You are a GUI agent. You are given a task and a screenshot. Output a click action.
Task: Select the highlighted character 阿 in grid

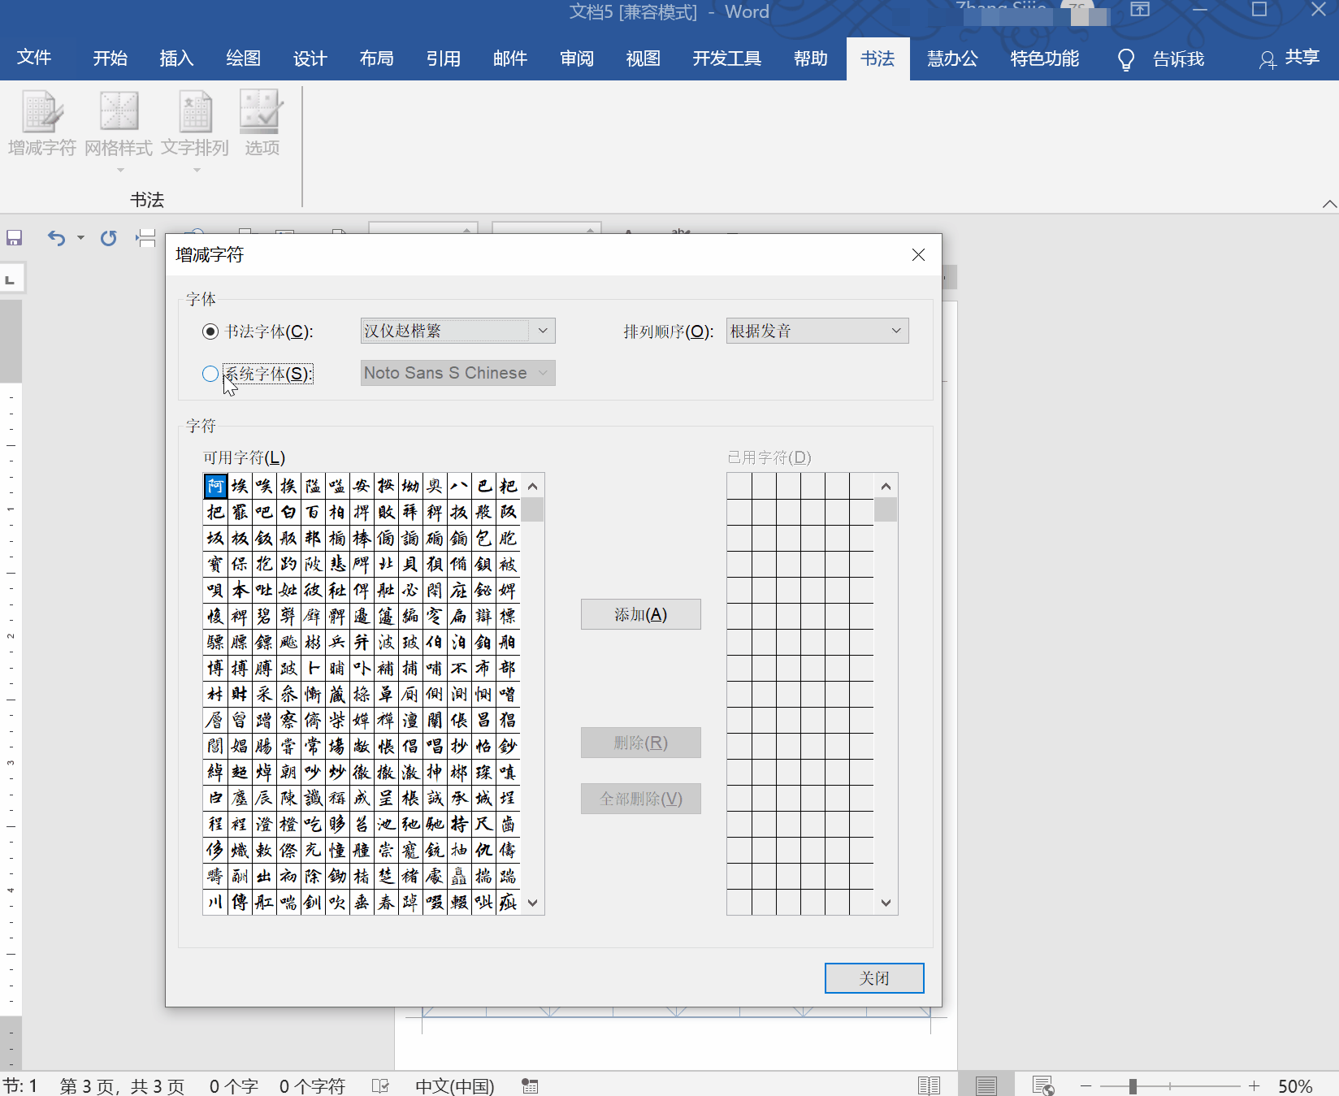[x=215, y=486]
